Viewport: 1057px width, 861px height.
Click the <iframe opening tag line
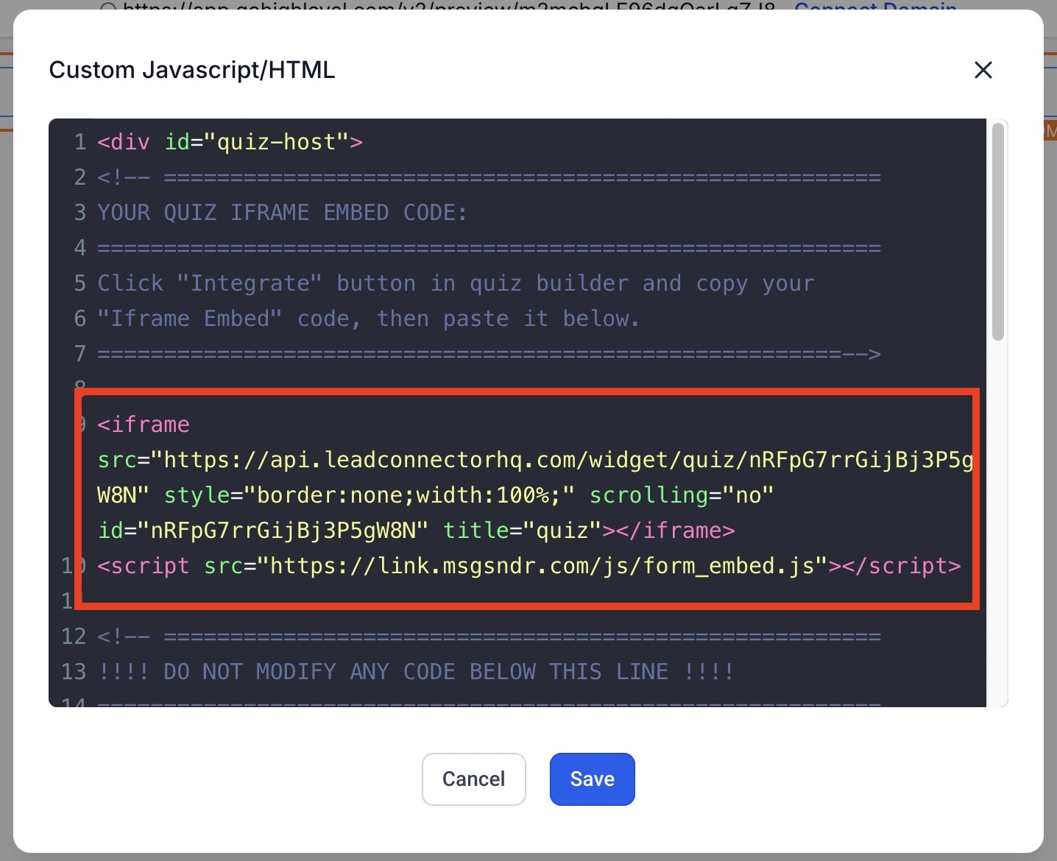point(144,424)
